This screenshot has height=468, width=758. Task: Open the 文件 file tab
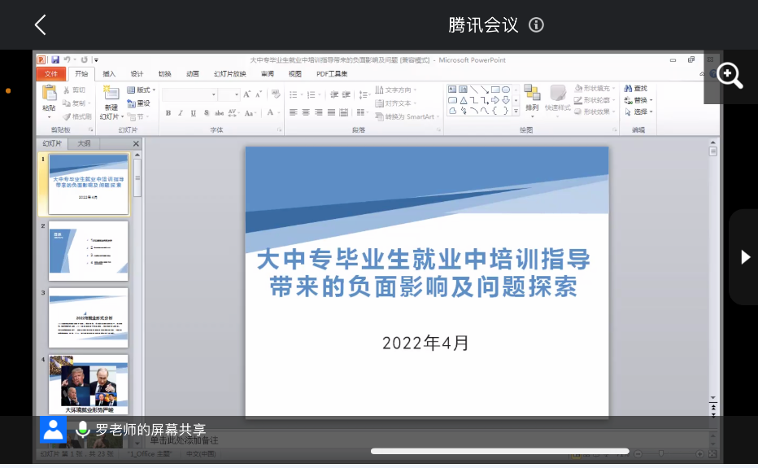click(x=50, y=73)
